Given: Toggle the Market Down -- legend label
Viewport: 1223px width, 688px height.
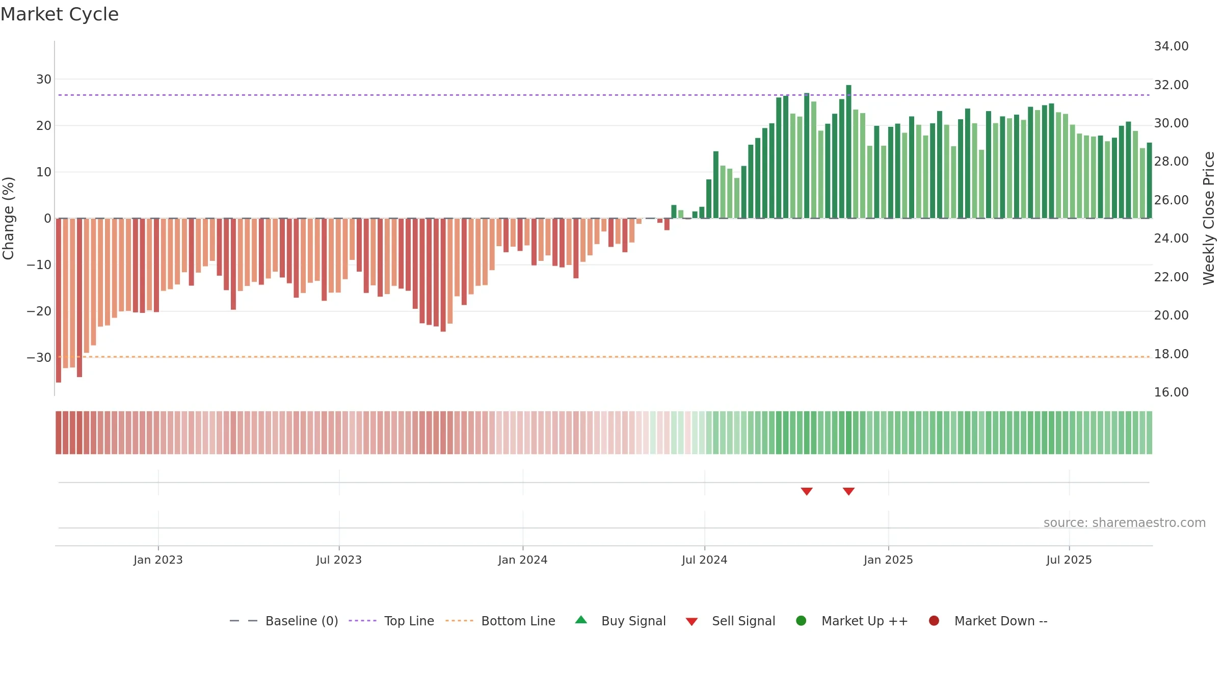Looking at the screenshot, I should coord(1001,621).
